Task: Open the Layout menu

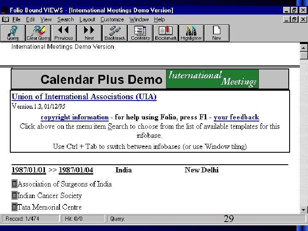Action: click(87, 19)
